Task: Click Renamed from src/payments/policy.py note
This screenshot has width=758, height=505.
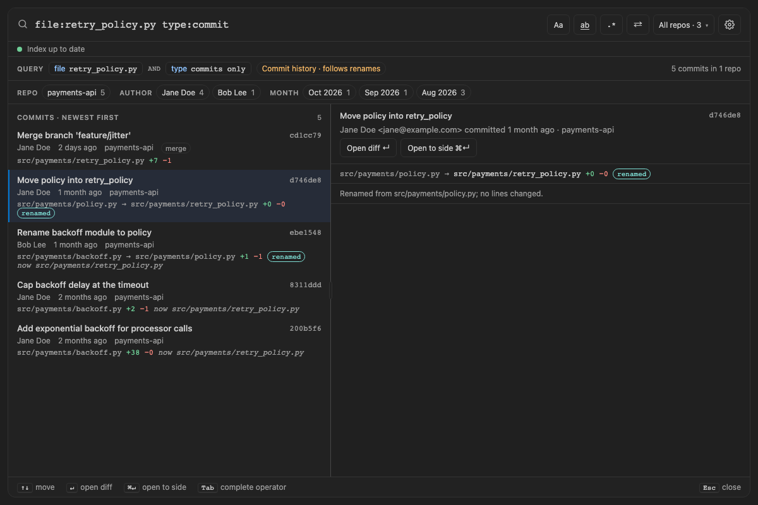Action: (442, 194)
